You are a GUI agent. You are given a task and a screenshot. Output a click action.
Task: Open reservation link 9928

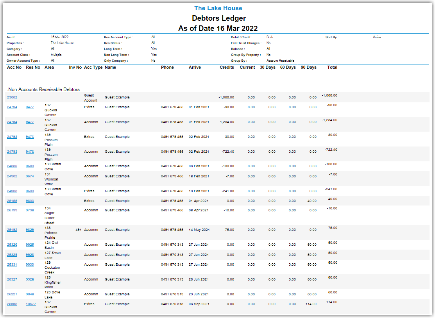coord(30,255)
